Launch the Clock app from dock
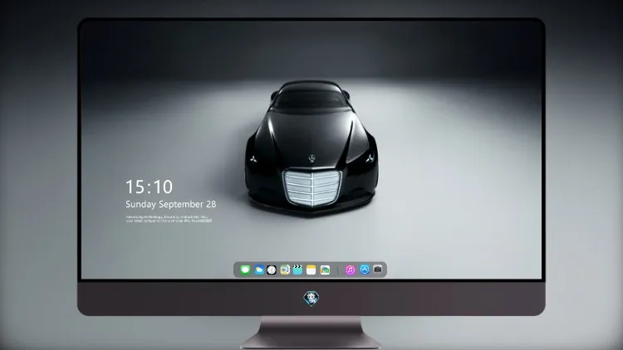Screen dimensions: 623x350 pyautogui.click(x=272, y=270)
